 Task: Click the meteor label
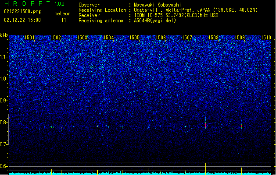[x=62, y=14]
